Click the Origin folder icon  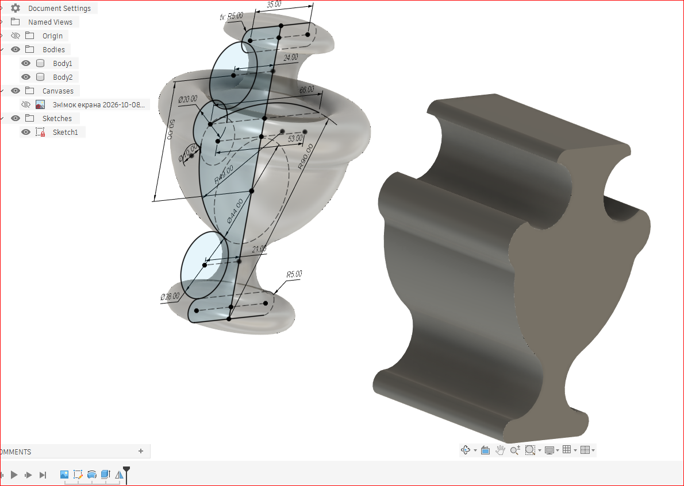[x=30, y=36]
